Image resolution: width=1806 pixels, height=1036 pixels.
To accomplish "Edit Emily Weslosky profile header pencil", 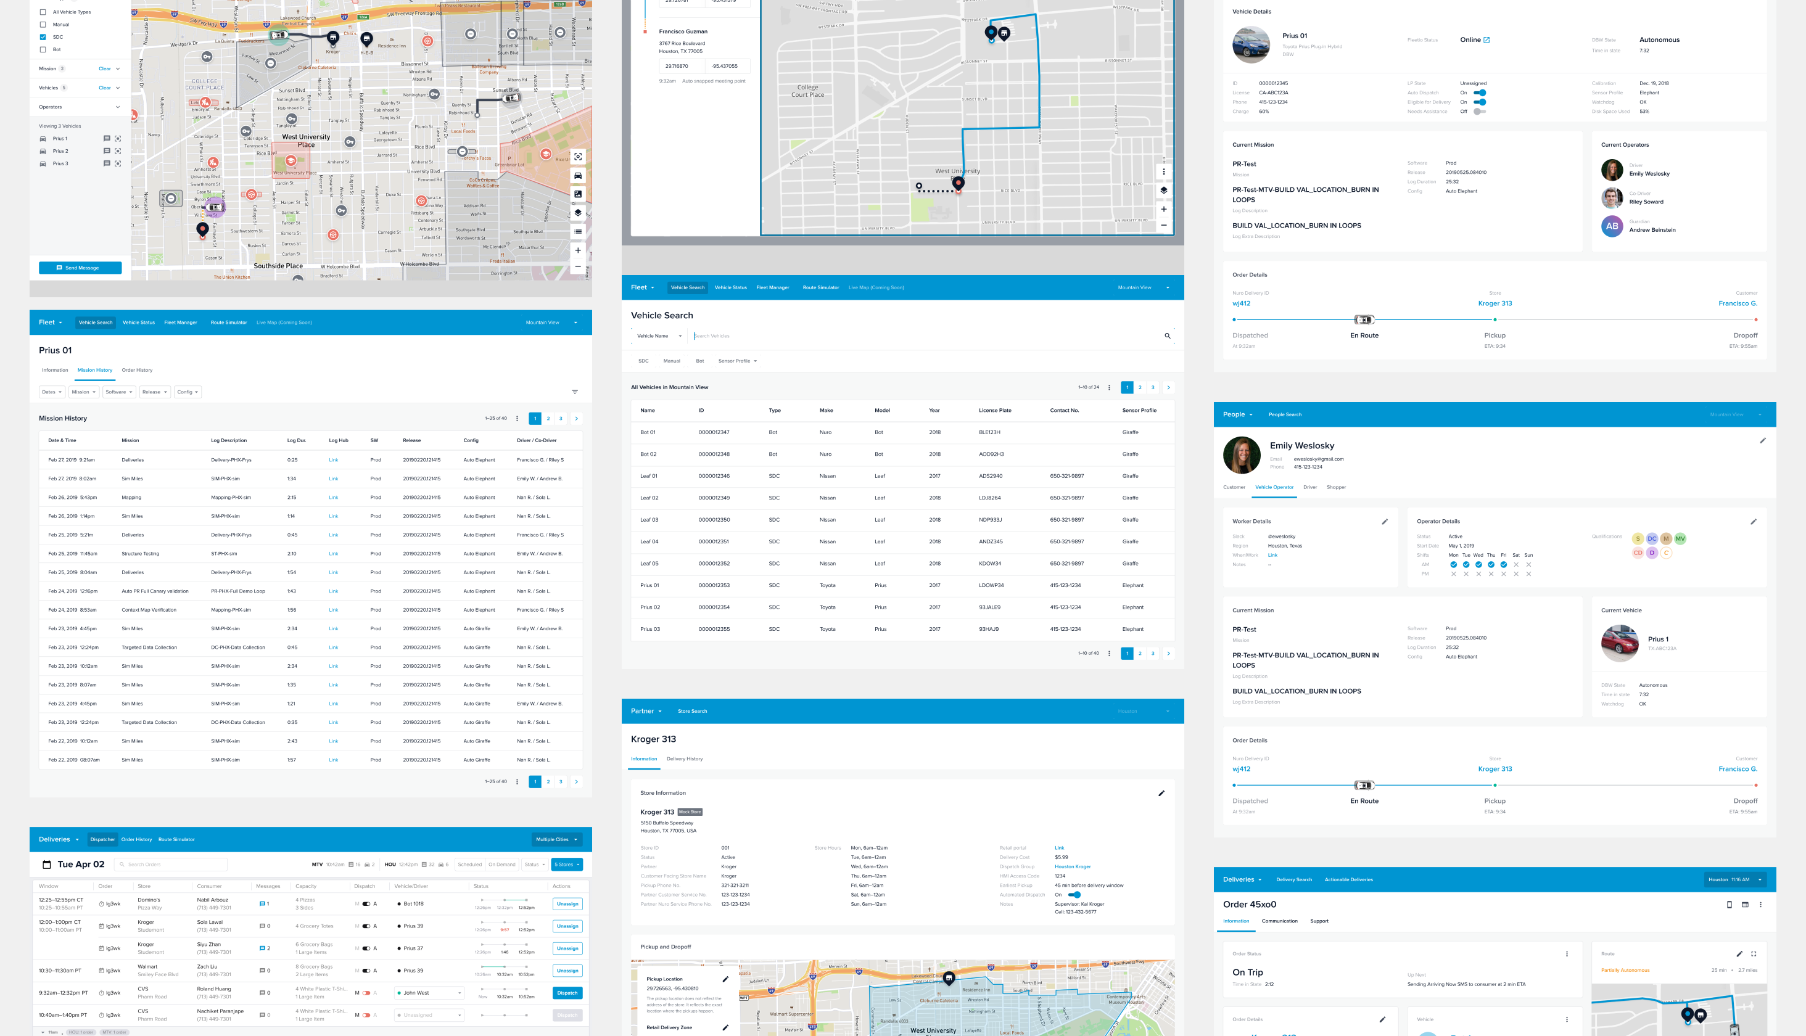I will [x=1763, y=440].
